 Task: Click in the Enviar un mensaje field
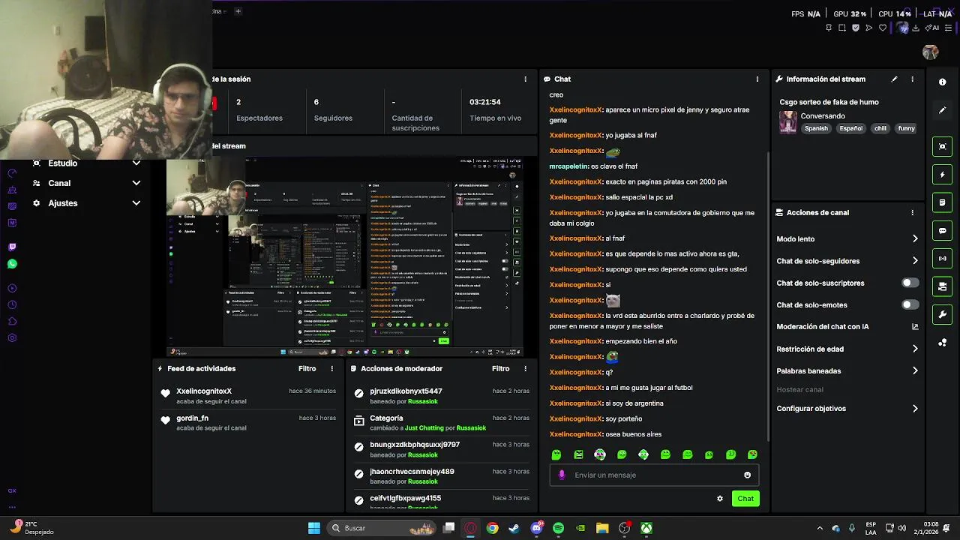654,475
